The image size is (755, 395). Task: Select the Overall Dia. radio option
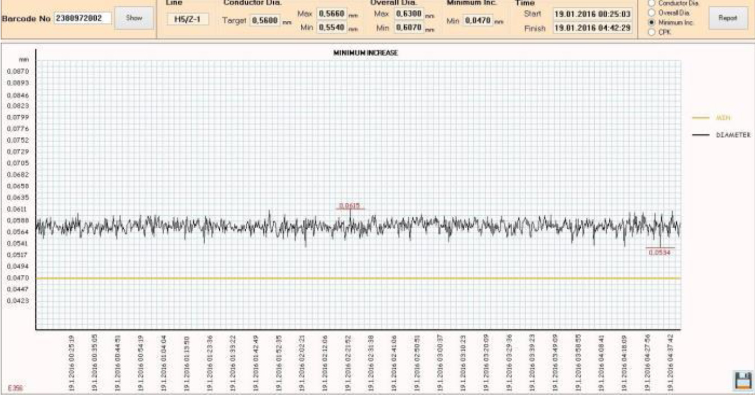pos(652,11)
